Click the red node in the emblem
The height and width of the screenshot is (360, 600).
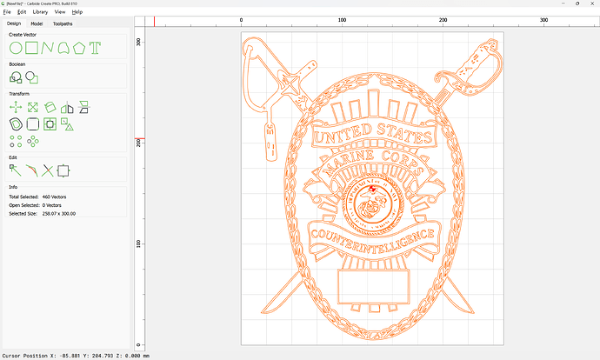pyautogui.click(x=372, y=189)
